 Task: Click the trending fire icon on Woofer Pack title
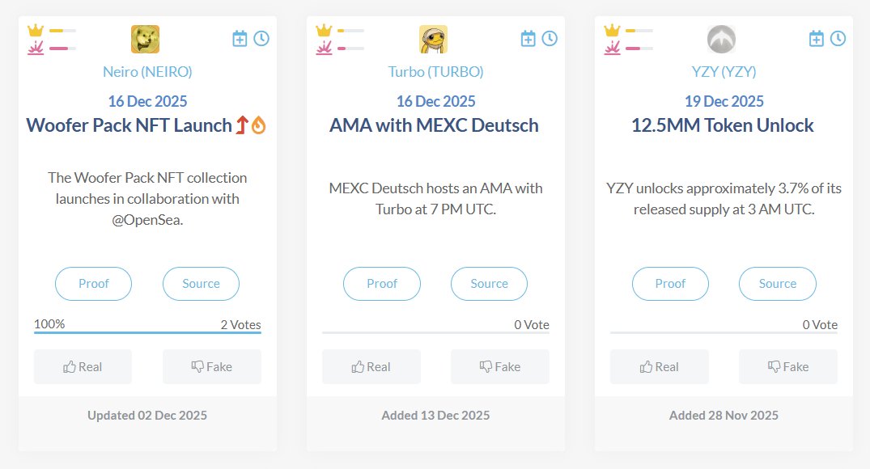[x=258, y=125]
